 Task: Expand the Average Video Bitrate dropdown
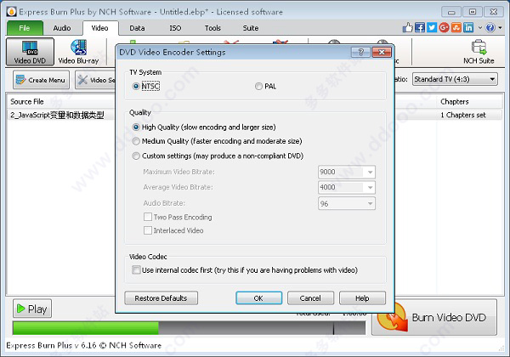click(x=370, y=187)
